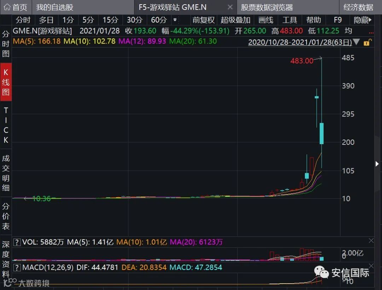Expand right panel white arrow
The width and height of the screenshot is (382, 290).
[377, 164]
